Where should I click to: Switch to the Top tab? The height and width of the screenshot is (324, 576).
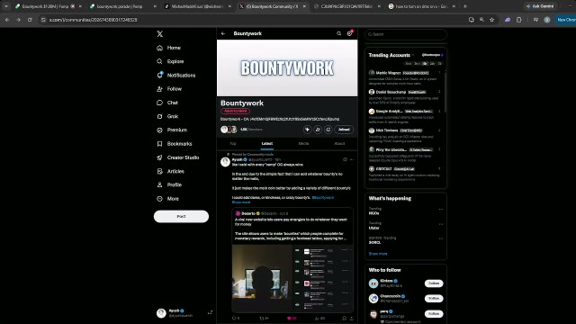[233, 144]
